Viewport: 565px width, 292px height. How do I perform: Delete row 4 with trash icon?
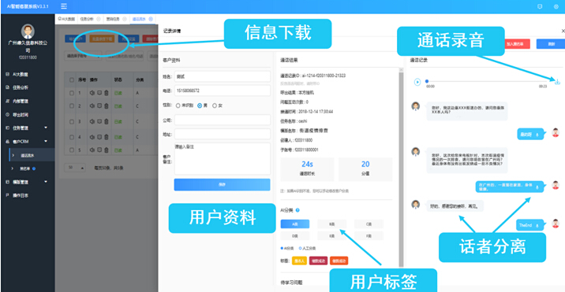click(x=106, y=137)
